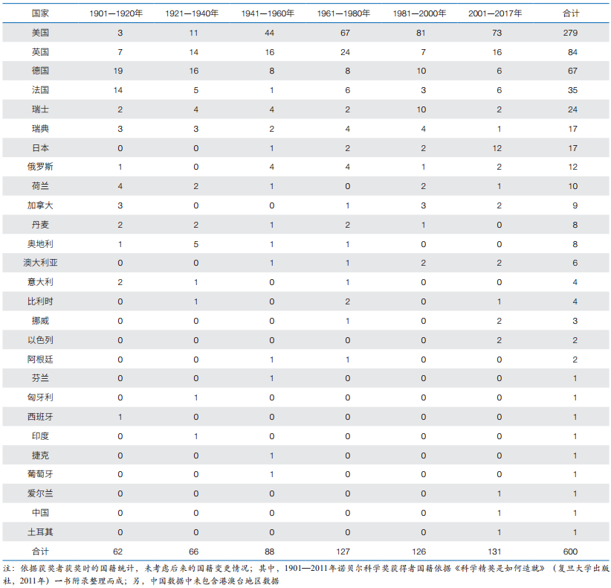Select the 澳大利亚 row label
611x588 pixels.
(x=40, y=263)
